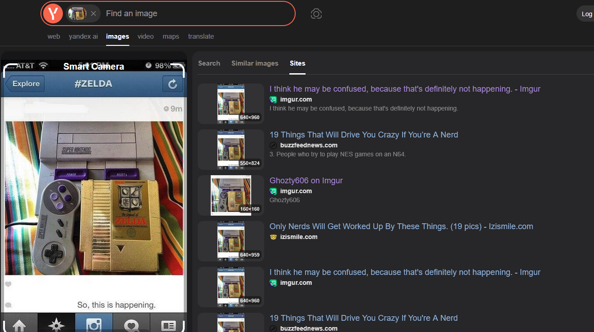Visit the izismile.com site link

(x=299, y=237)
